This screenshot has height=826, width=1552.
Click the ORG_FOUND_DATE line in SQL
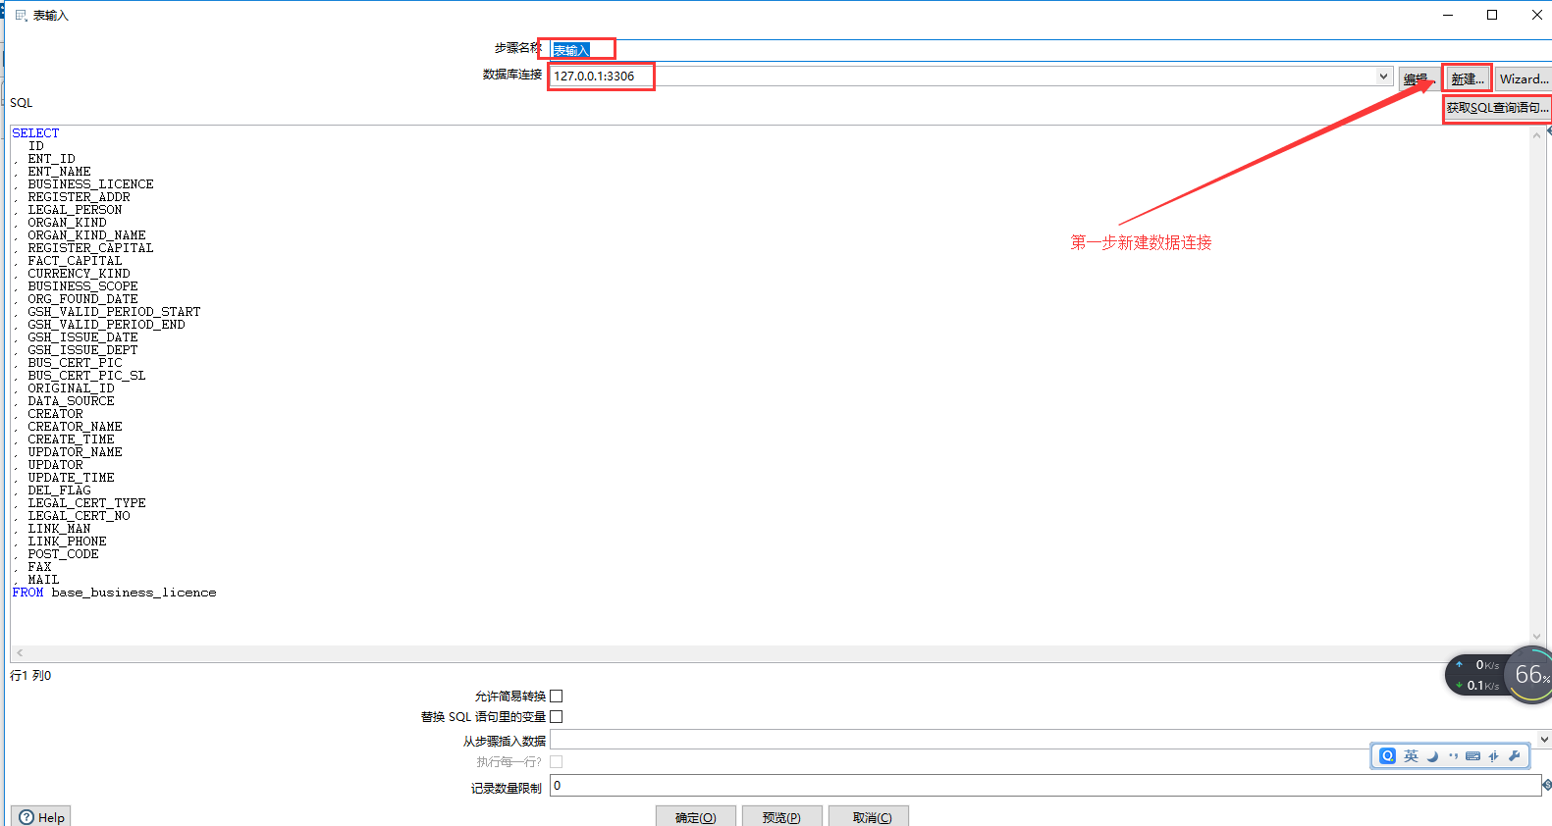(x=82, y=299)
